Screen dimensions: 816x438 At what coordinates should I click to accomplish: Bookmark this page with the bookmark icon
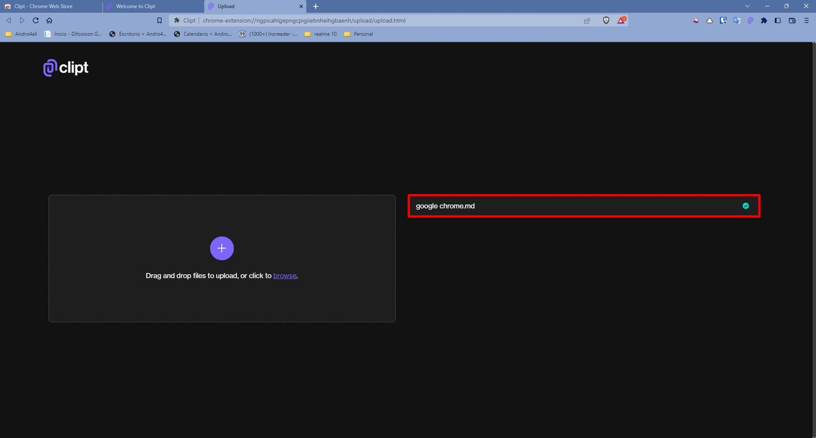coord(159,20)
